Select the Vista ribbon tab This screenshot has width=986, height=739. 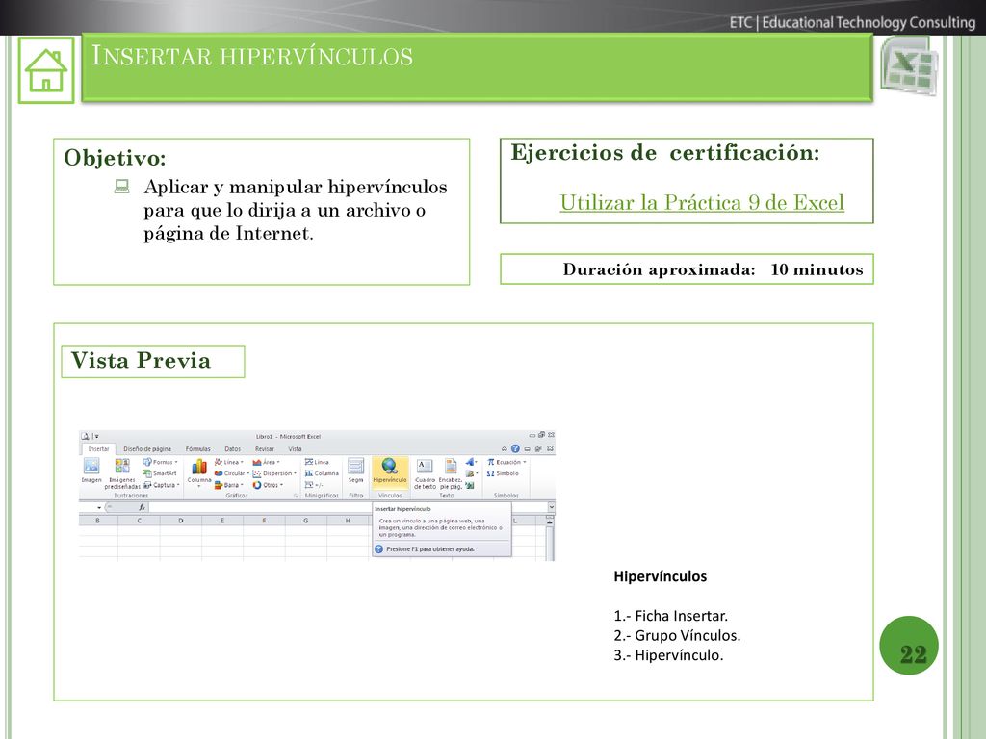[x=295, y=448]
